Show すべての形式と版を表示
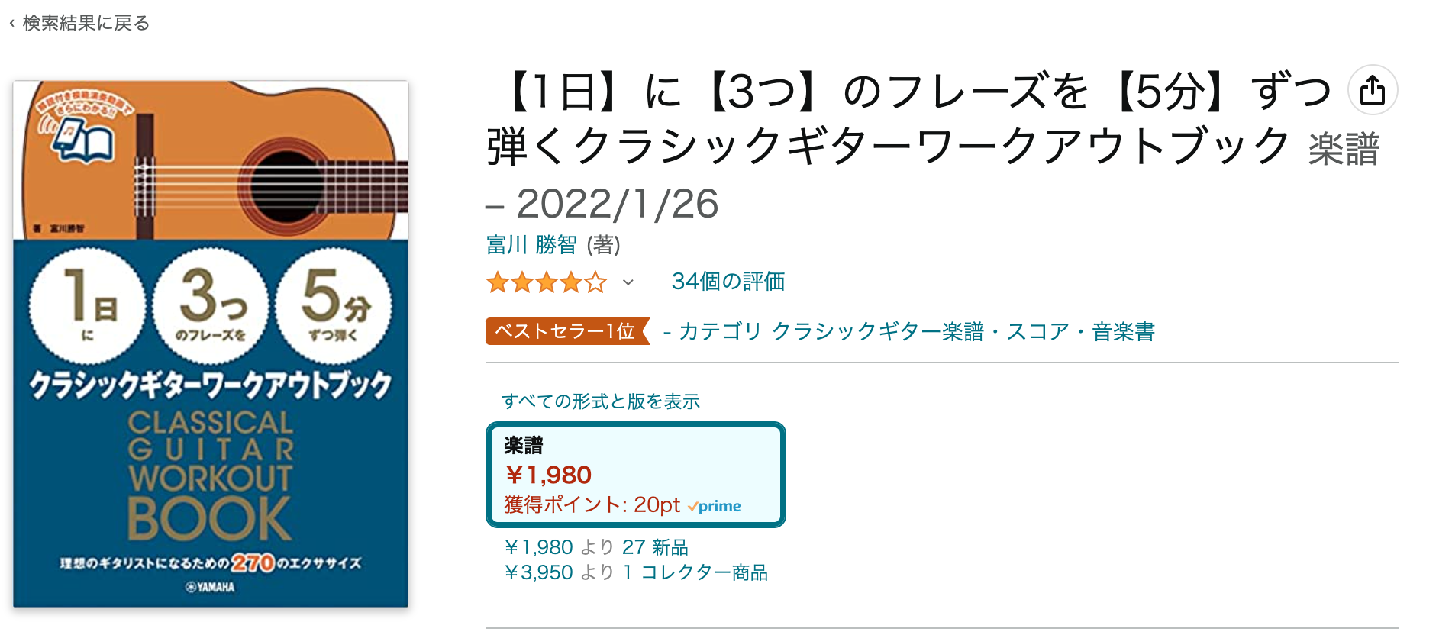Screen dimensions: 1452x635 click(600, 401)
